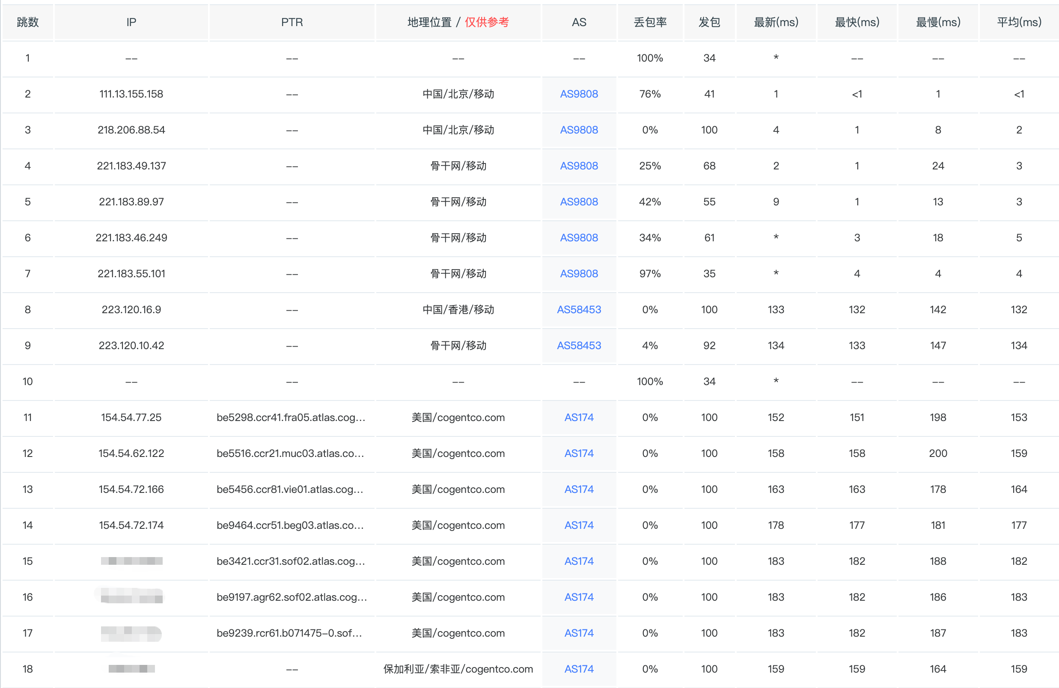Select the IP column header
The width and height of the screenshot is (1059, 688).
click(x=131, y=22)
